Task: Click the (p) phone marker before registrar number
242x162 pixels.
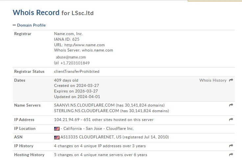Action: (56, 63)
